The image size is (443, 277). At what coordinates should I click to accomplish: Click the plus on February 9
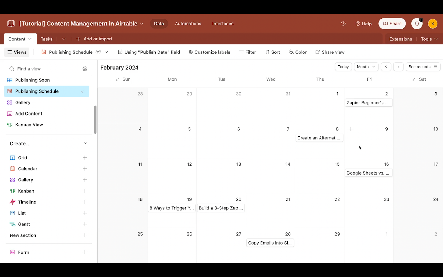point(351,129)
